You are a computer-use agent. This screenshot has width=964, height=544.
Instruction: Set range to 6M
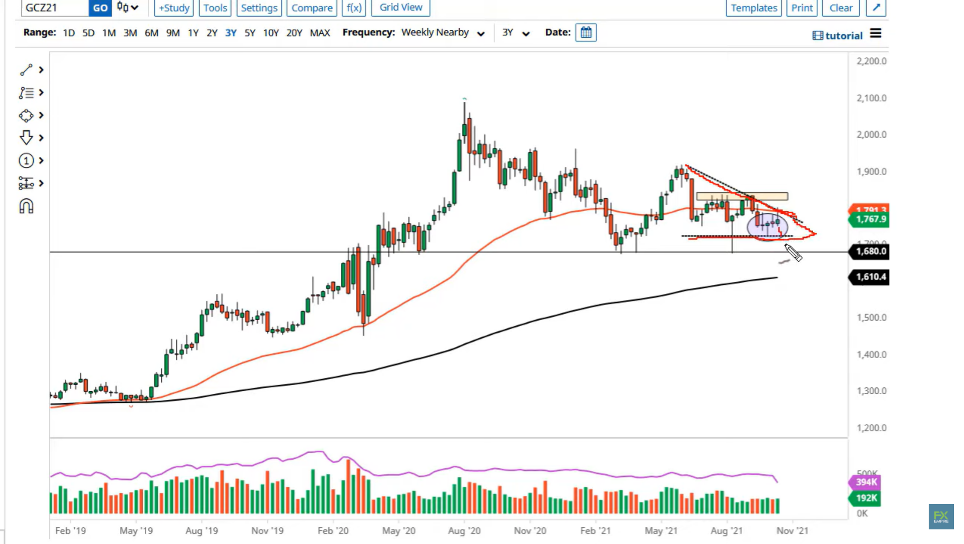(151, 33)
